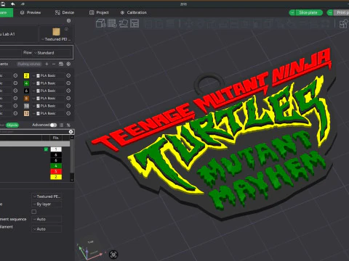Edit icon left of yellow filament 2 swatch

point(15,75)
